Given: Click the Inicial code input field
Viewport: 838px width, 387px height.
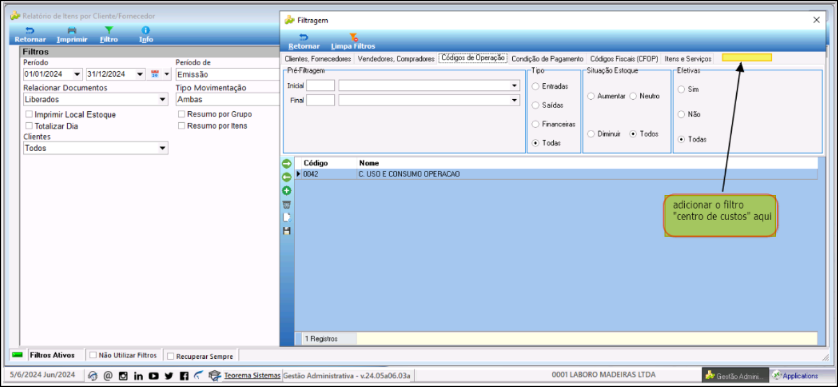Looking at the screenshot, I should pos(321,85).
